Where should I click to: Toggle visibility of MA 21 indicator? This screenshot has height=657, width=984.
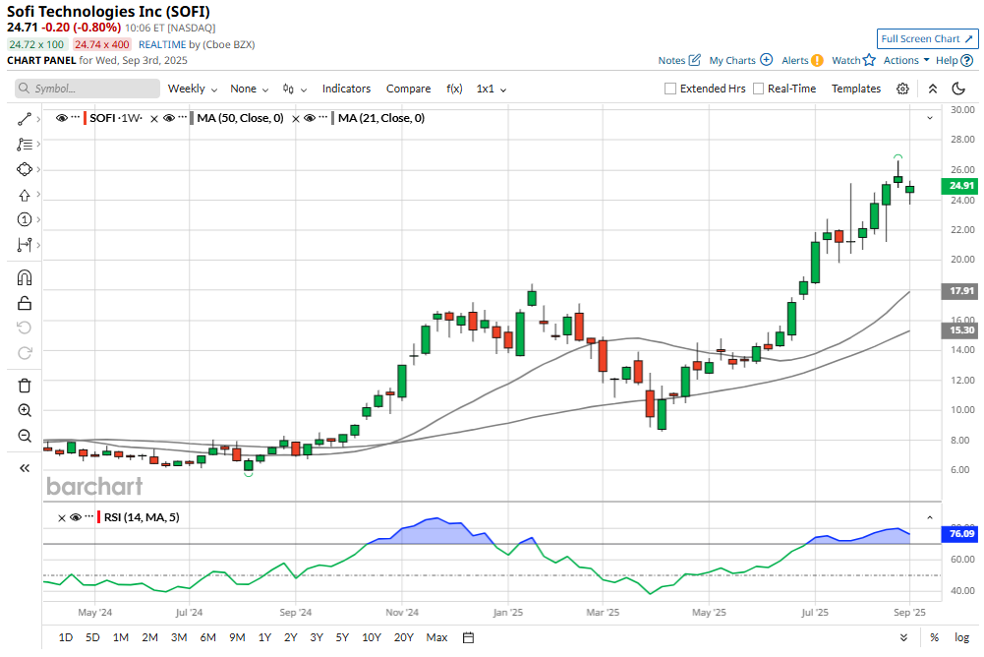coord(310,118)
